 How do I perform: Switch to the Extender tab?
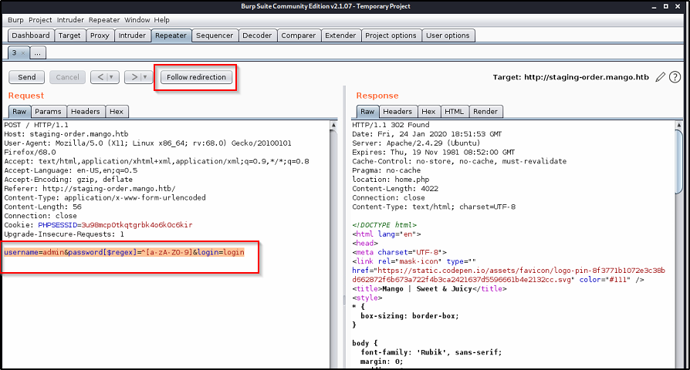[x=340, y=35]
